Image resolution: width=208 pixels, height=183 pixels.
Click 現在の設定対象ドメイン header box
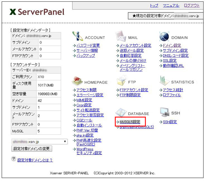pyautogui.click(x=166, y=16)
